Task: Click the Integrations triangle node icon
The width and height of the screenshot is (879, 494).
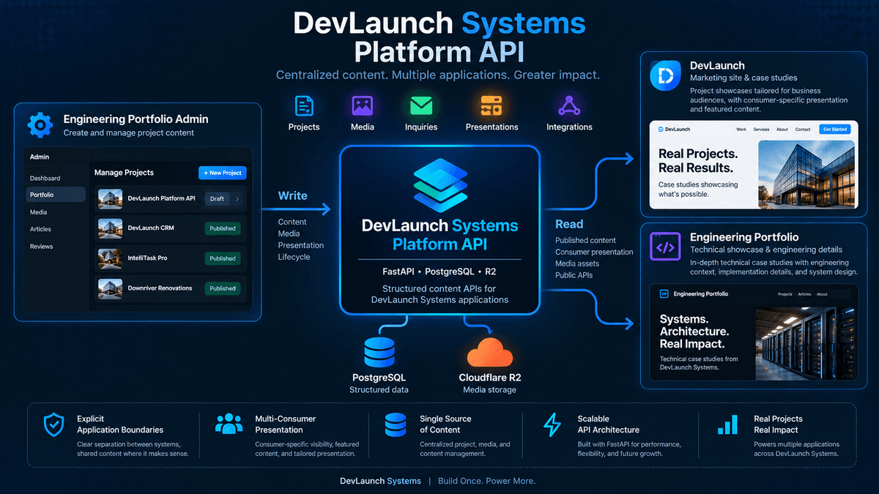Action: tap(569, 105)
